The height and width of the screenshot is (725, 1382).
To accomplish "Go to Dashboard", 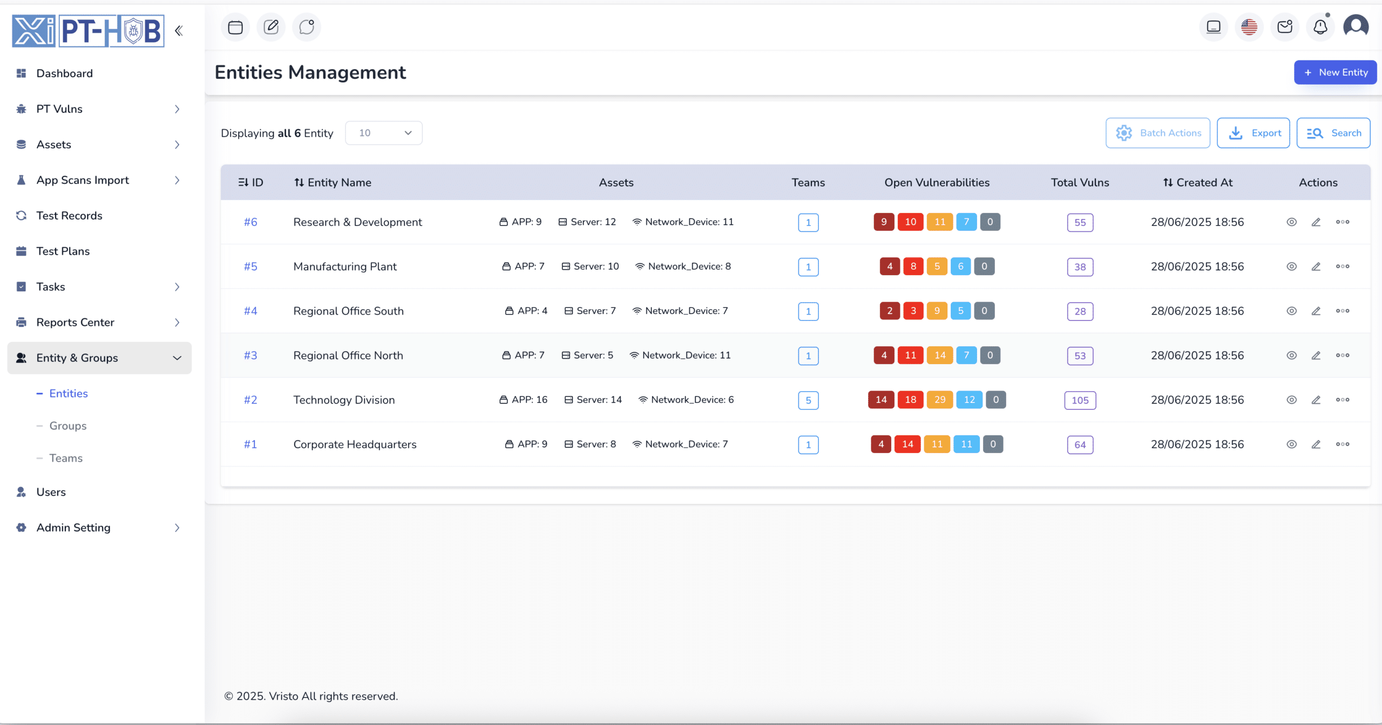I will pos(99,73).
